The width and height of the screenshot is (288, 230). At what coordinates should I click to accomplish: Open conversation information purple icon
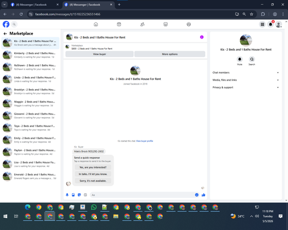point(202,37)
